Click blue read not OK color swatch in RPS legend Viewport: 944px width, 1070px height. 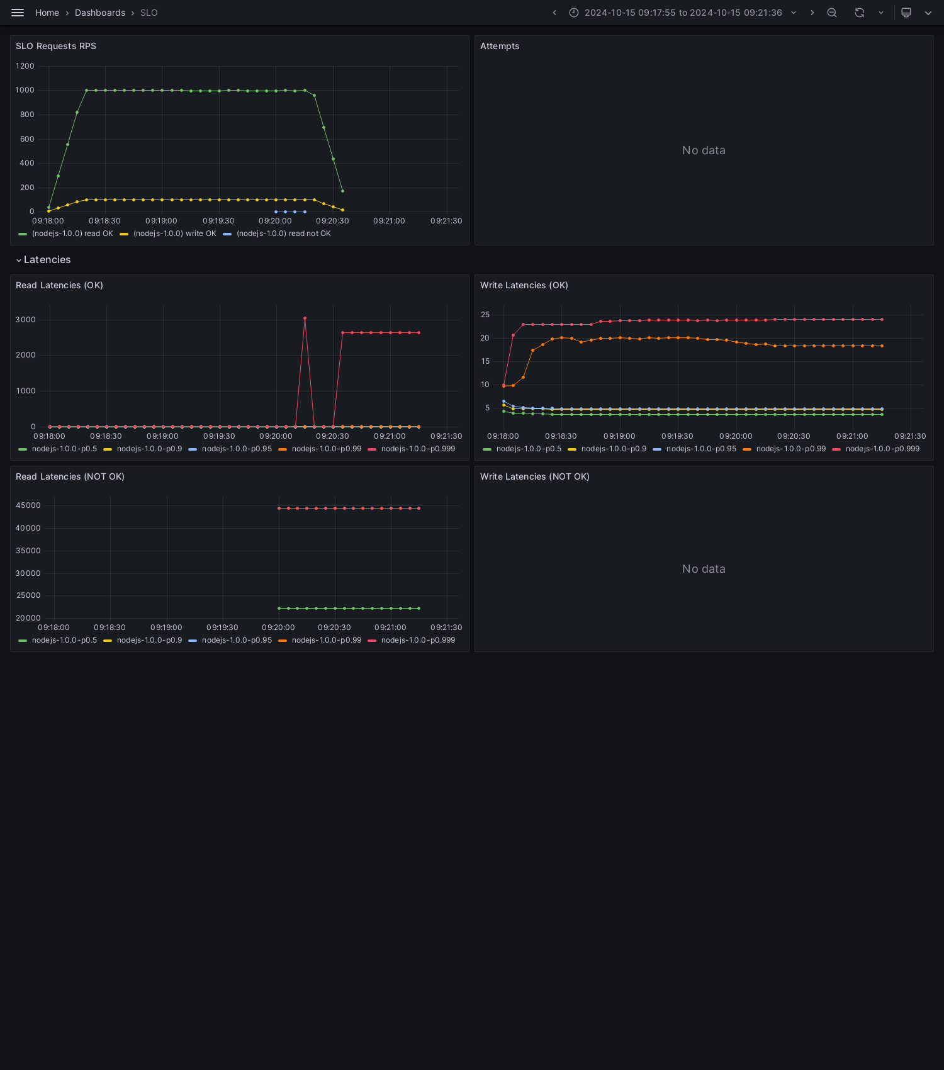[227, 234]
